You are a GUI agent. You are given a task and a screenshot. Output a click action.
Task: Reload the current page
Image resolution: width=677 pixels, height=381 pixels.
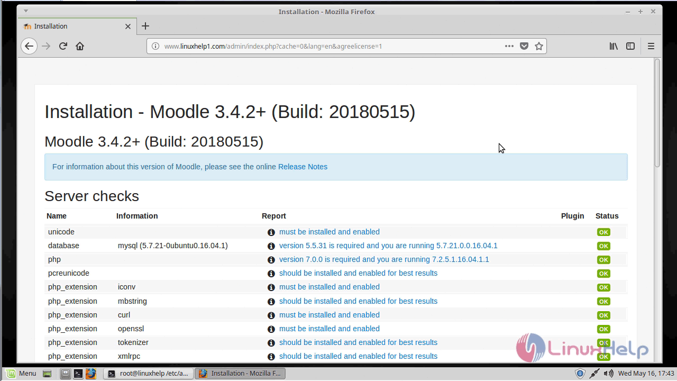click(63, 46)
